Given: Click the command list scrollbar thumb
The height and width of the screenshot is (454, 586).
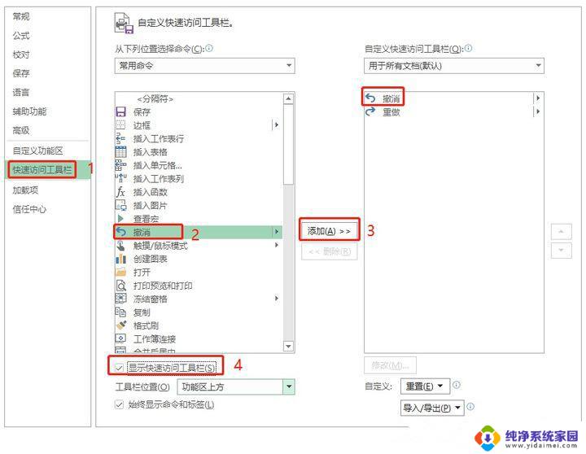Looking at the screenshot, I should [x=288, y=144].
